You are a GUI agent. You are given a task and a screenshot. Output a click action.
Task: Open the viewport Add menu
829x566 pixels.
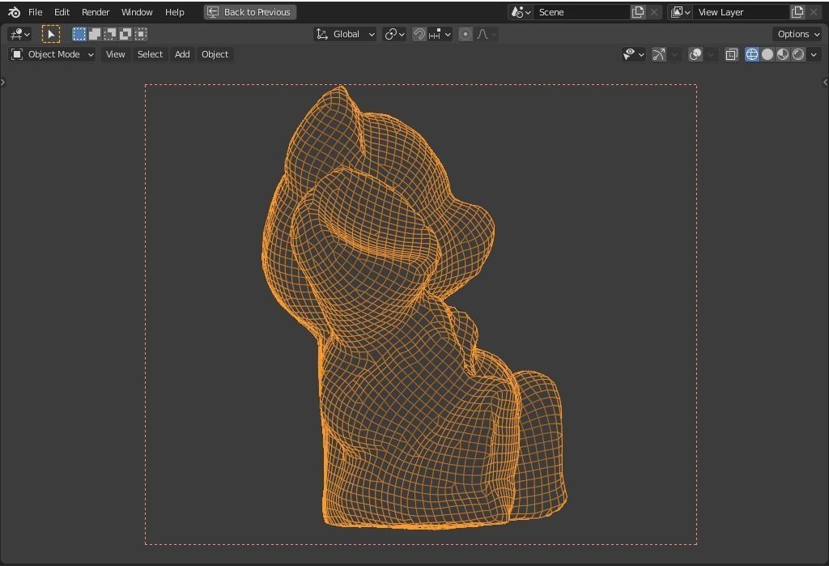[182, 54]
